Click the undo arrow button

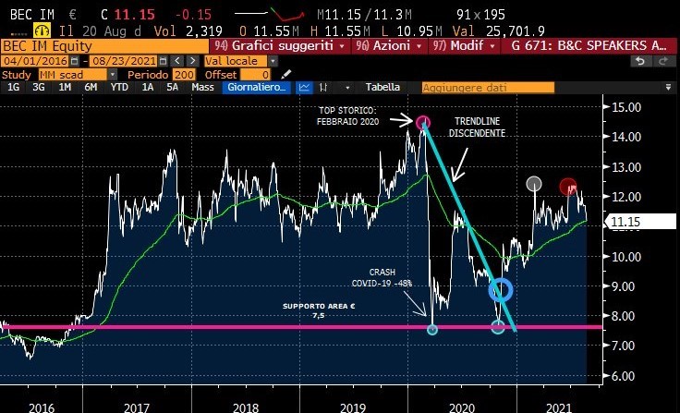639,61
